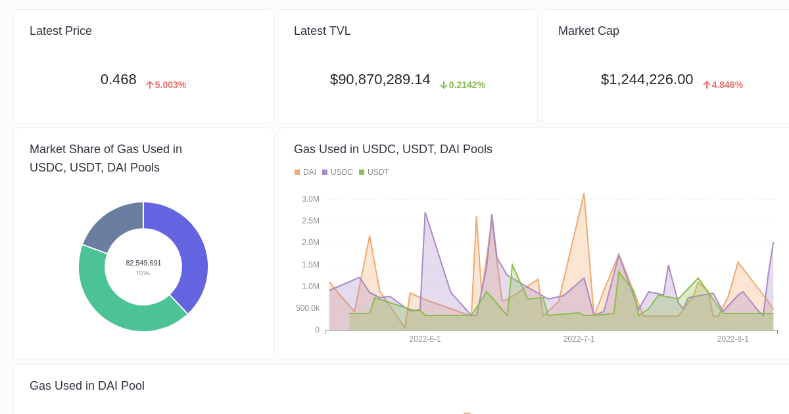Click the downward arrow beside 0.2142%

(x=444, y=85)
